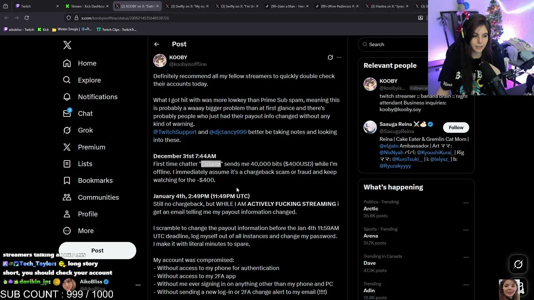
Task: Open KOOBY's avatar on the post
Action: coord(160,60)
